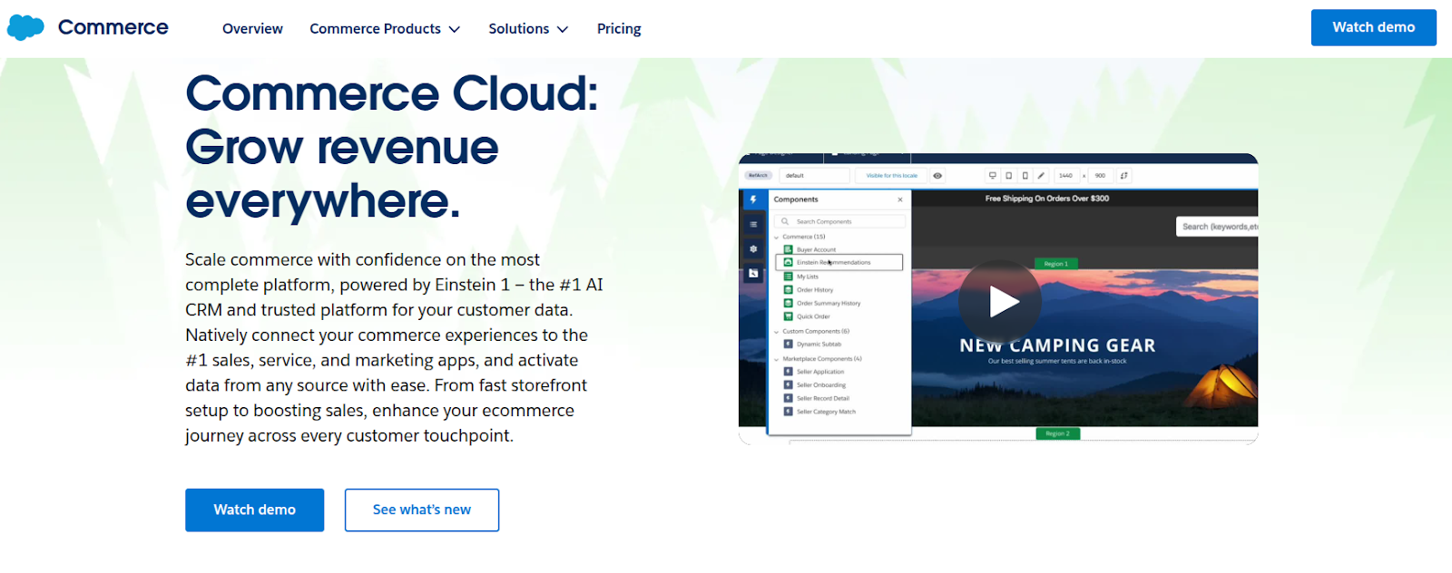
Task: Click the Region 2 label in video
Action: click(x=1057, y=433)
